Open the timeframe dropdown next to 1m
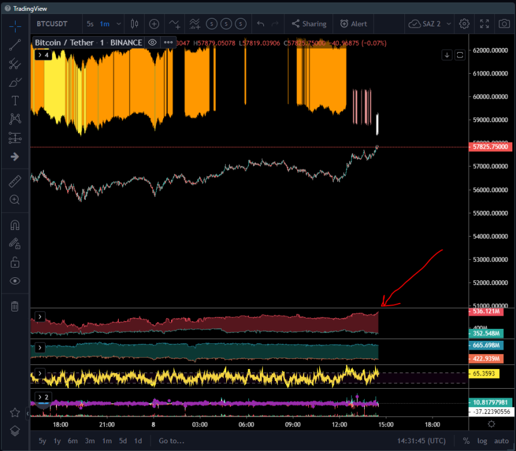The width and height of the screenshot is (516, 451). coord(118,23)
